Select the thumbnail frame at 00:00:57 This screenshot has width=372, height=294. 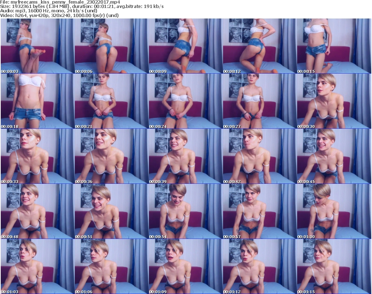(259, 211)
